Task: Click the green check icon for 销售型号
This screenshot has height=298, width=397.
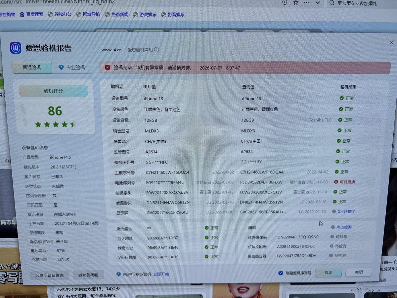Action: (339, 130)
